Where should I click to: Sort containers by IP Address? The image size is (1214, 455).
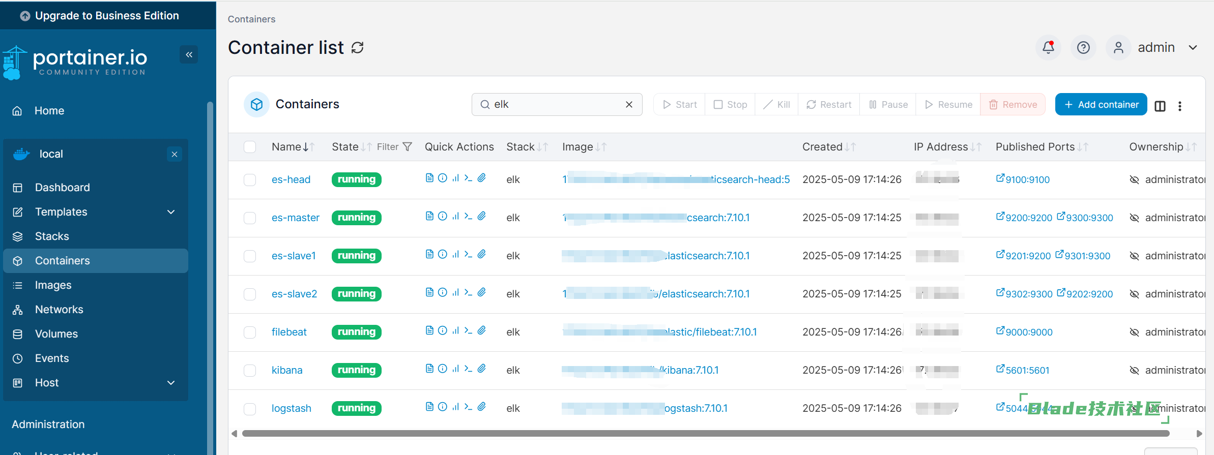click(947, 147)
